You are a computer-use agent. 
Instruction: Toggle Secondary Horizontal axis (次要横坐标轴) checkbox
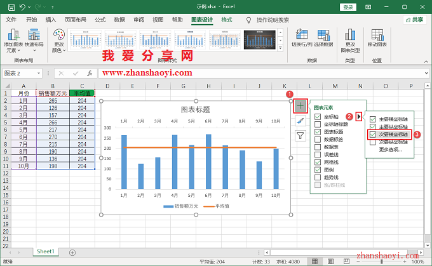(373, 135)
